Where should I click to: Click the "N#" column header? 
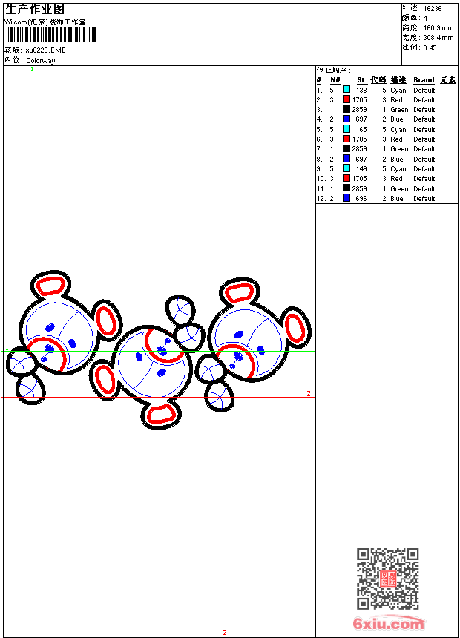[335, 80]
